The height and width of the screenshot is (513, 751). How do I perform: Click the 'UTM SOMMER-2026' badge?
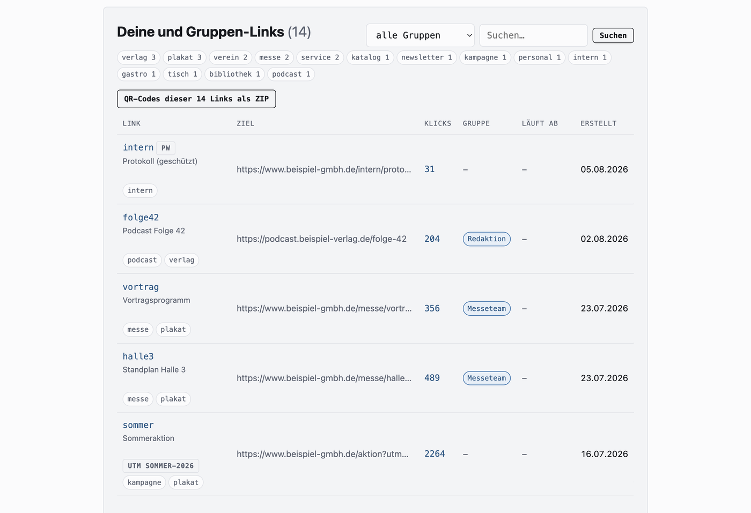161,466
